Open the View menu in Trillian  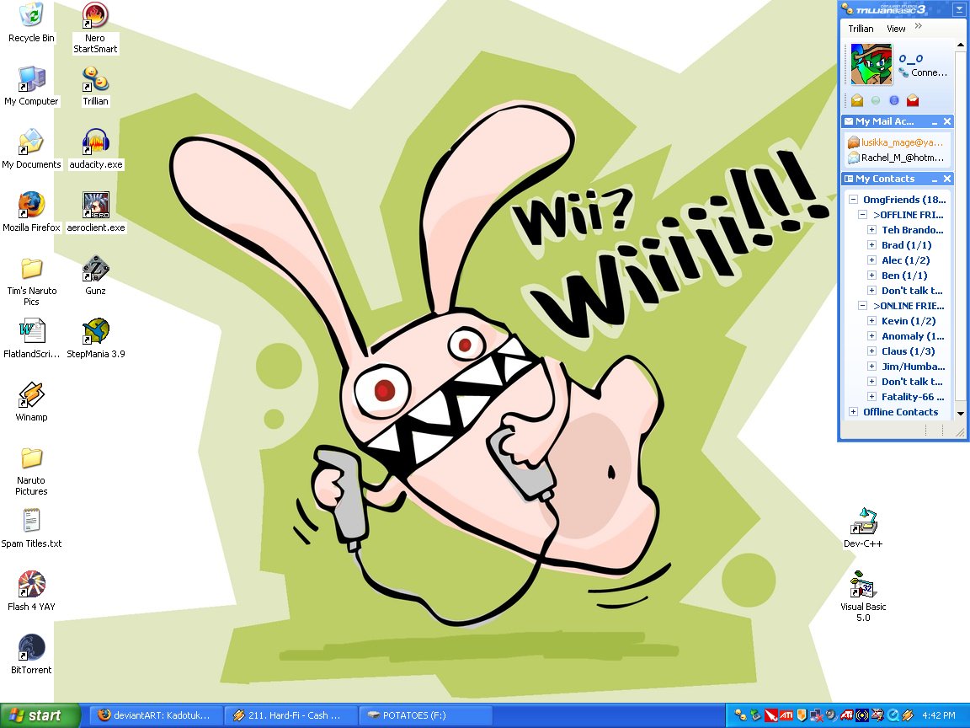896,29
